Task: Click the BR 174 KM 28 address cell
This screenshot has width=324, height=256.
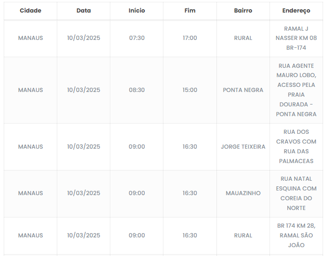Action: tap(296, 236)
